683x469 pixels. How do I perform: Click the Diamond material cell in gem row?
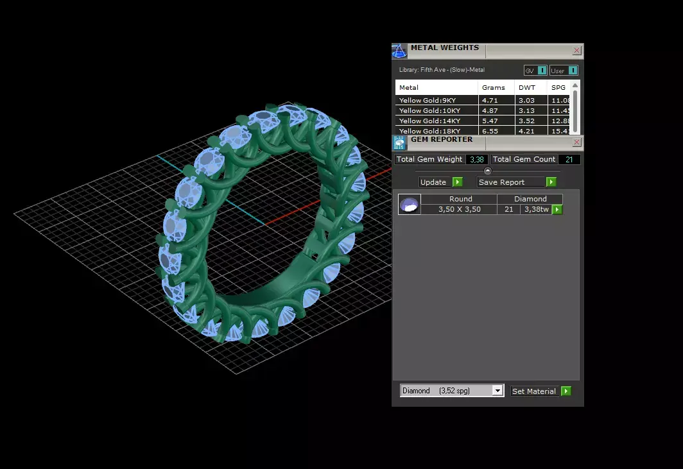point(530,199)
